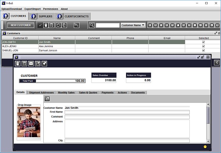Filter customers by letter A button
Screen dimensions: 221x153
pyautogui.click(x=150, y=25)
